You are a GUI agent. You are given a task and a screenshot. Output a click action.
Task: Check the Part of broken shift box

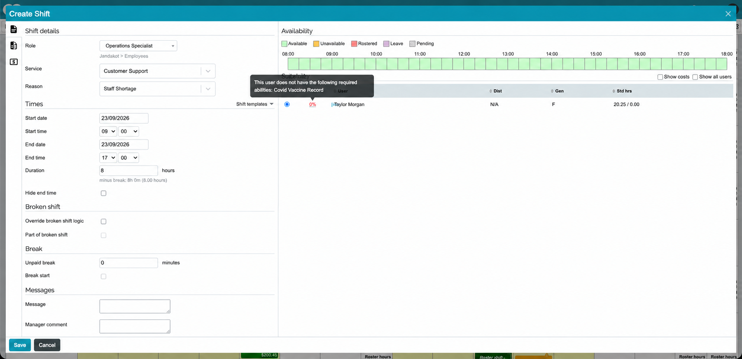click(x=103, y=235)
